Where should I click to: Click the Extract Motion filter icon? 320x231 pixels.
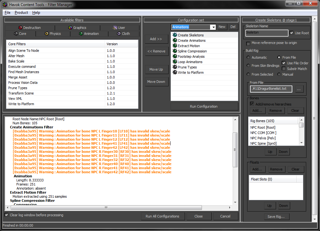(x=175, y=46)
